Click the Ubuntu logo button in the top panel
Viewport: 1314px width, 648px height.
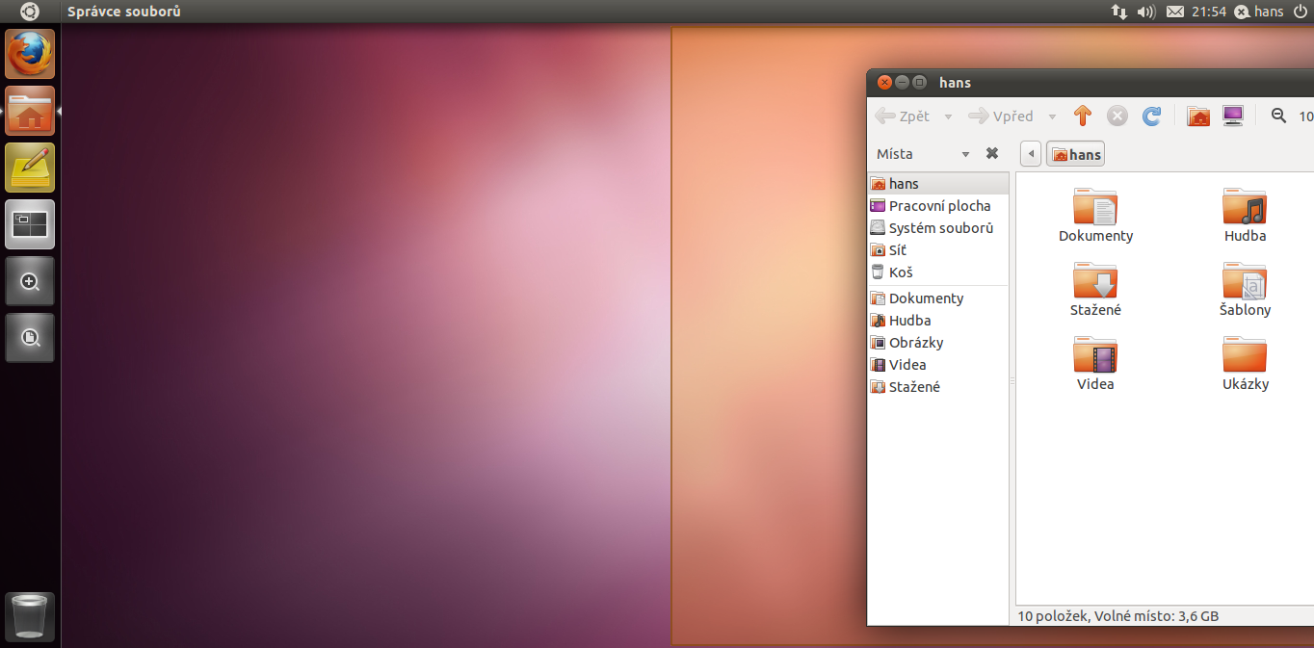click(30, 12)
